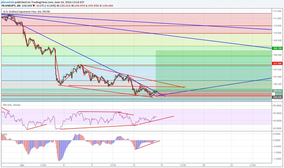
Task: Open the jdmonto0 author profile link
Action: click(8, 2)
